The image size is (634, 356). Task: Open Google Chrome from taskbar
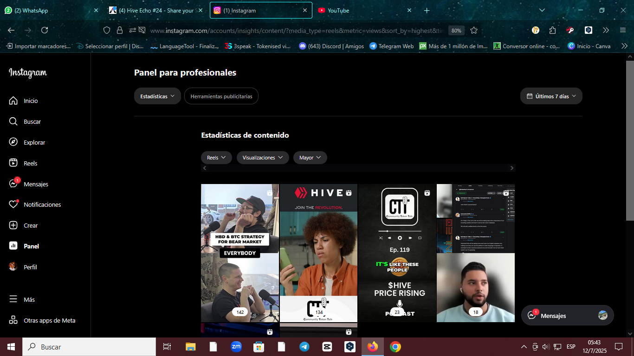click(395, 347)
